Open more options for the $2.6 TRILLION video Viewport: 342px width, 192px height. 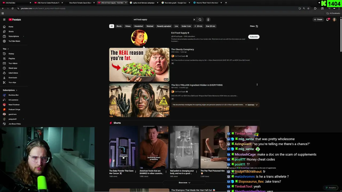coord(257,85)
